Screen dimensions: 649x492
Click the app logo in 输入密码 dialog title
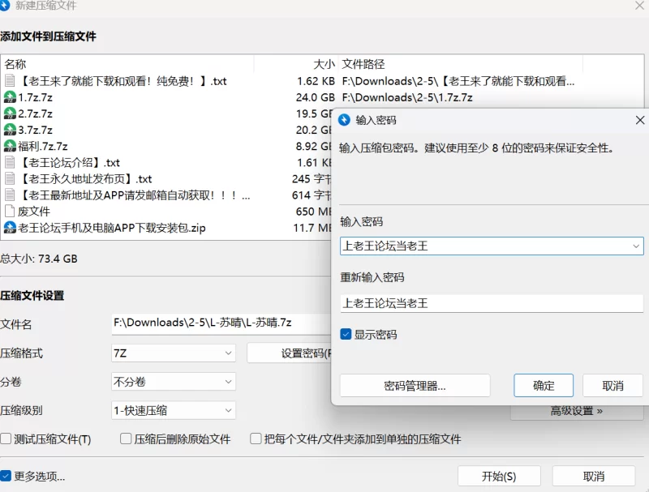(344, 120)
